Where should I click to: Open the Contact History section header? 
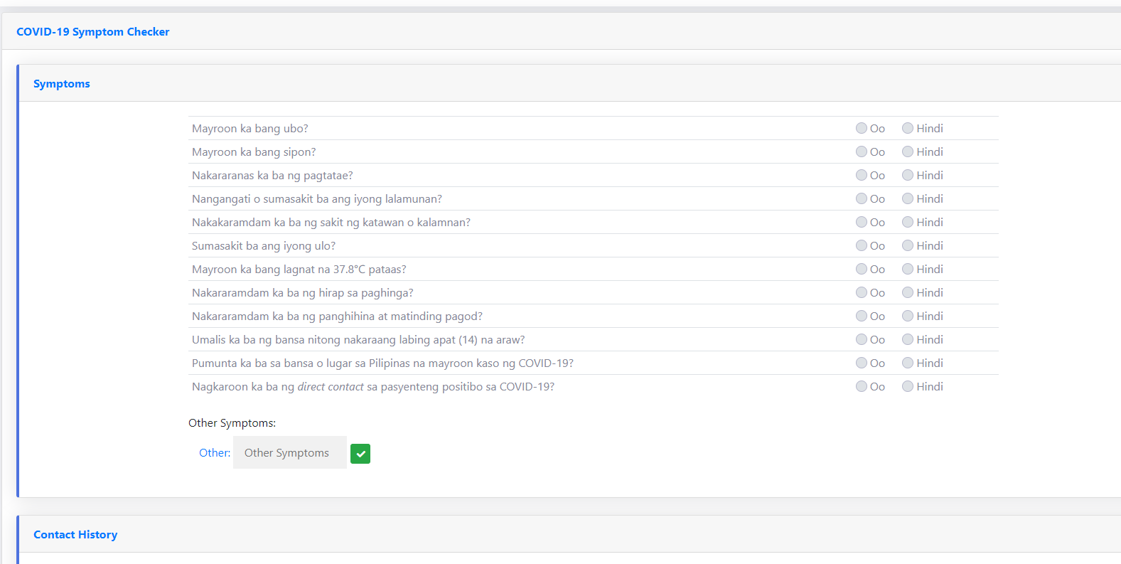[75, 535]
